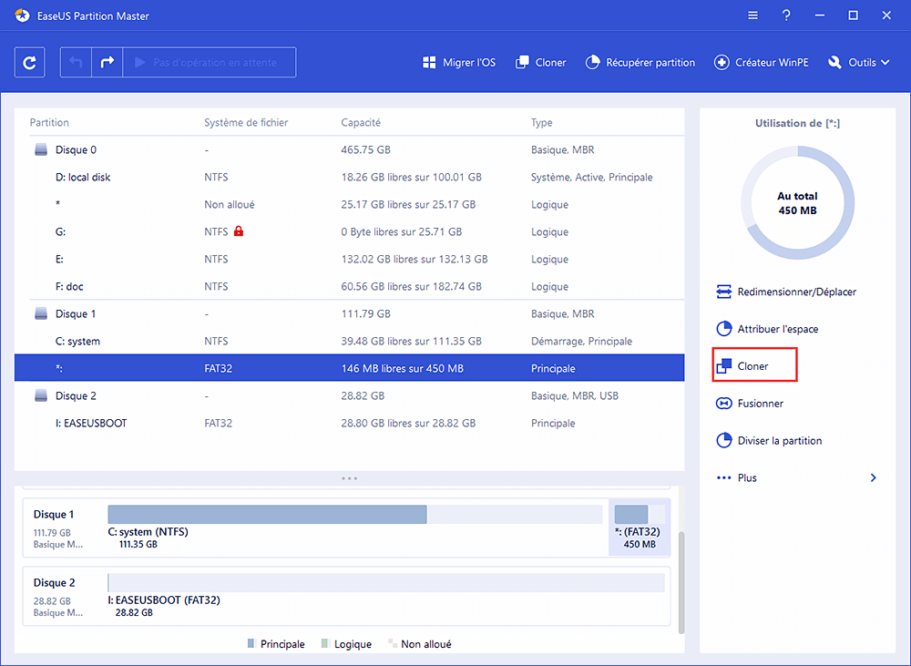Click the Système de fichier column header
Viewport: 911px width, 666px height.
[246, 123]
